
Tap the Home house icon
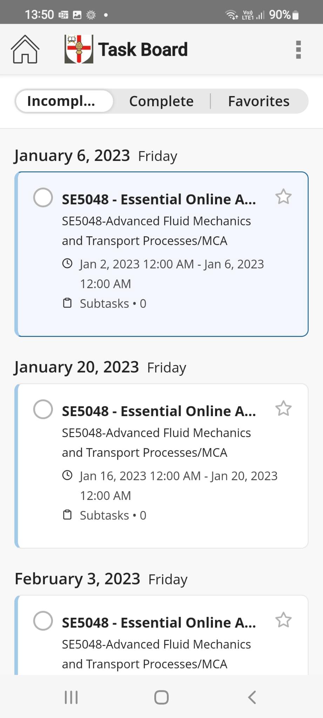point(25,49)
